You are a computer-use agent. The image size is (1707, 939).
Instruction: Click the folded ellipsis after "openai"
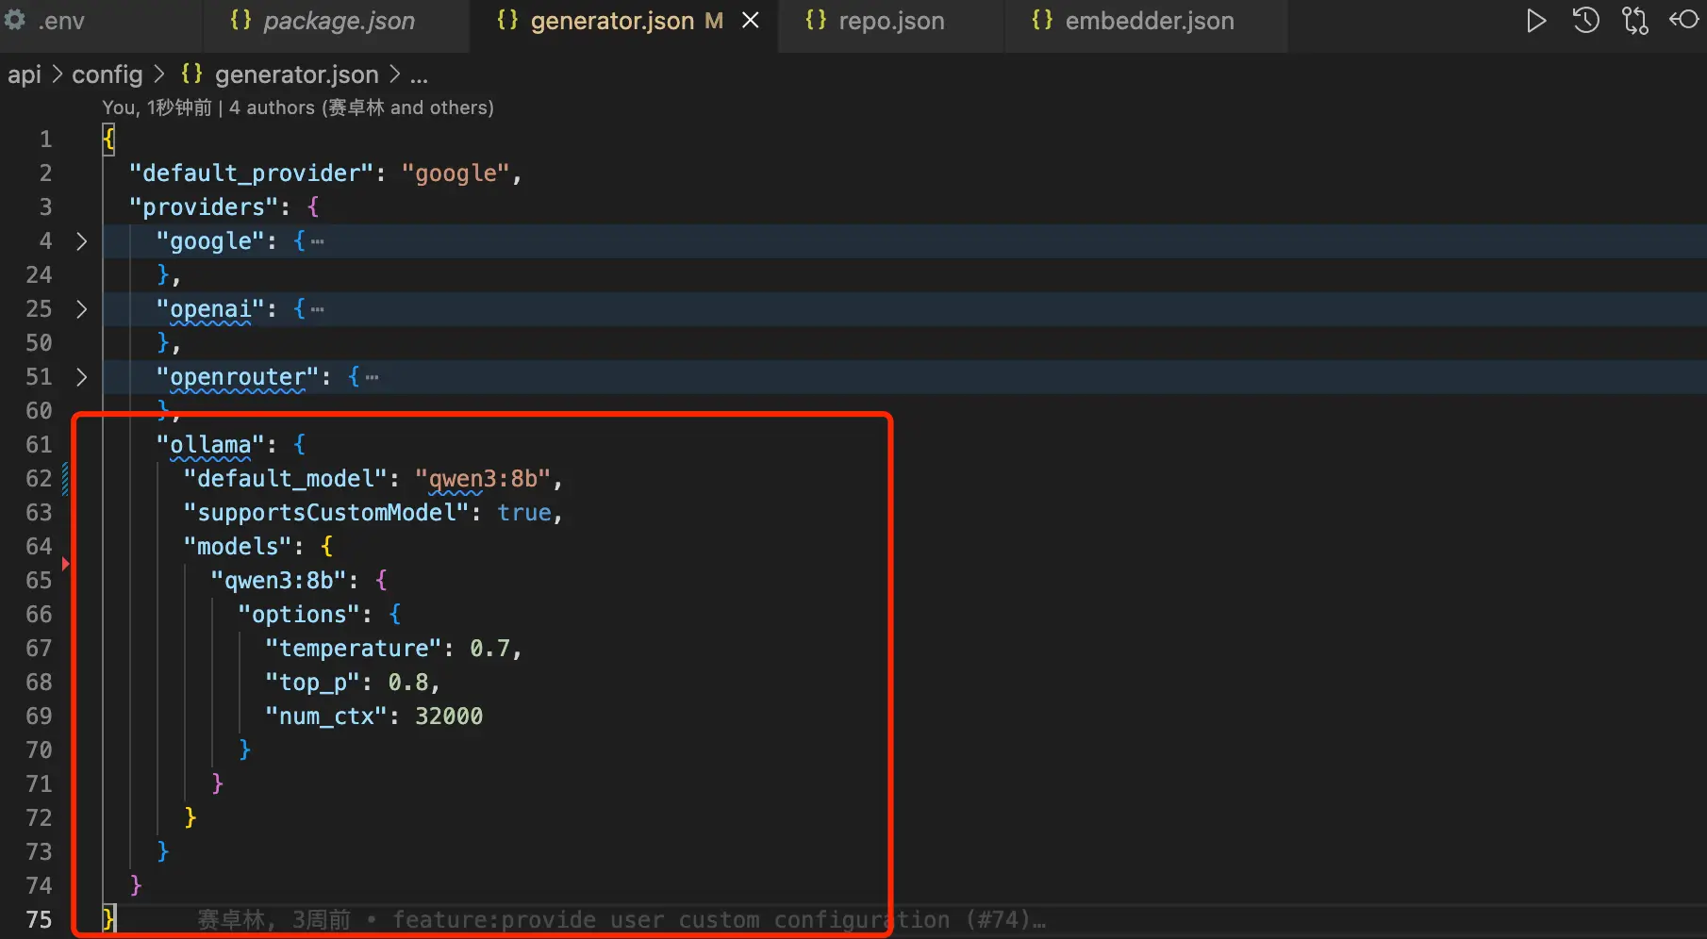click(317, 310)
